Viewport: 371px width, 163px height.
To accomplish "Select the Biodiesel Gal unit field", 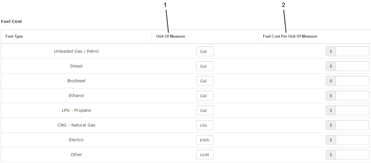I will (205, 81).
